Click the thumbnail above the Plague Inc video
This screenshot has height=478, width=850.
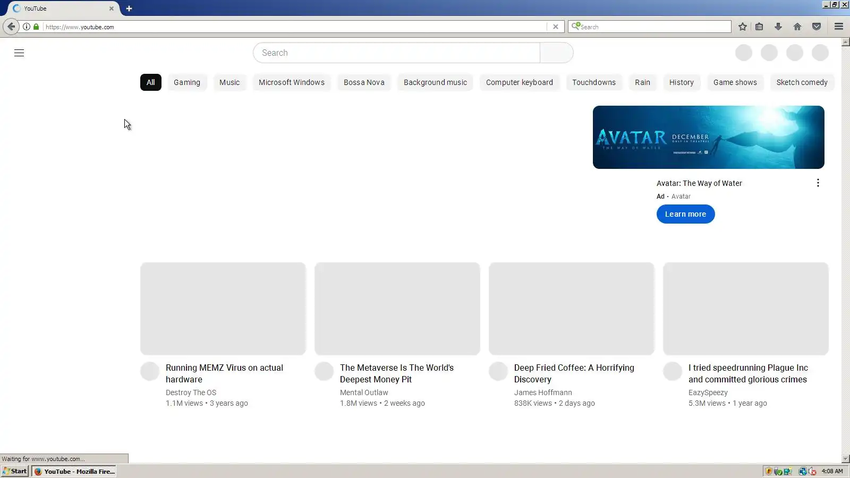click(x=746, y=309)
